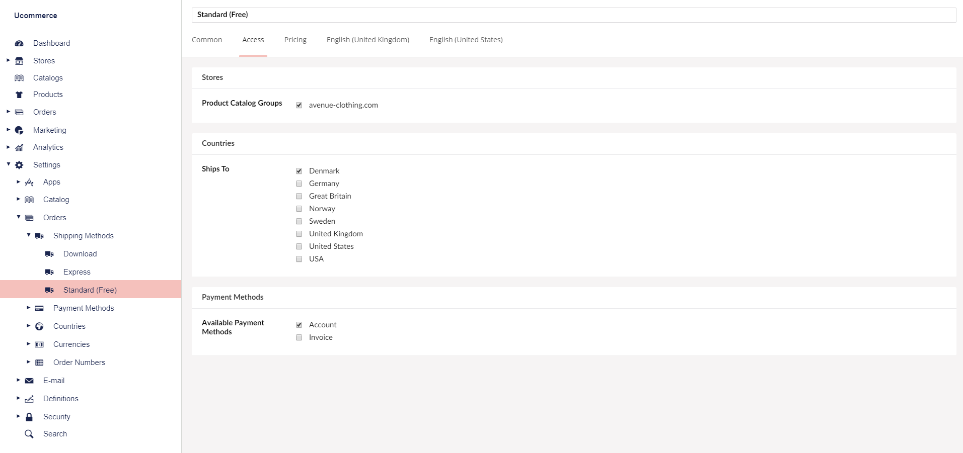Expand the E-mail node arrow
Viewport: 963px width, 453px height.
tap(18, 380)
